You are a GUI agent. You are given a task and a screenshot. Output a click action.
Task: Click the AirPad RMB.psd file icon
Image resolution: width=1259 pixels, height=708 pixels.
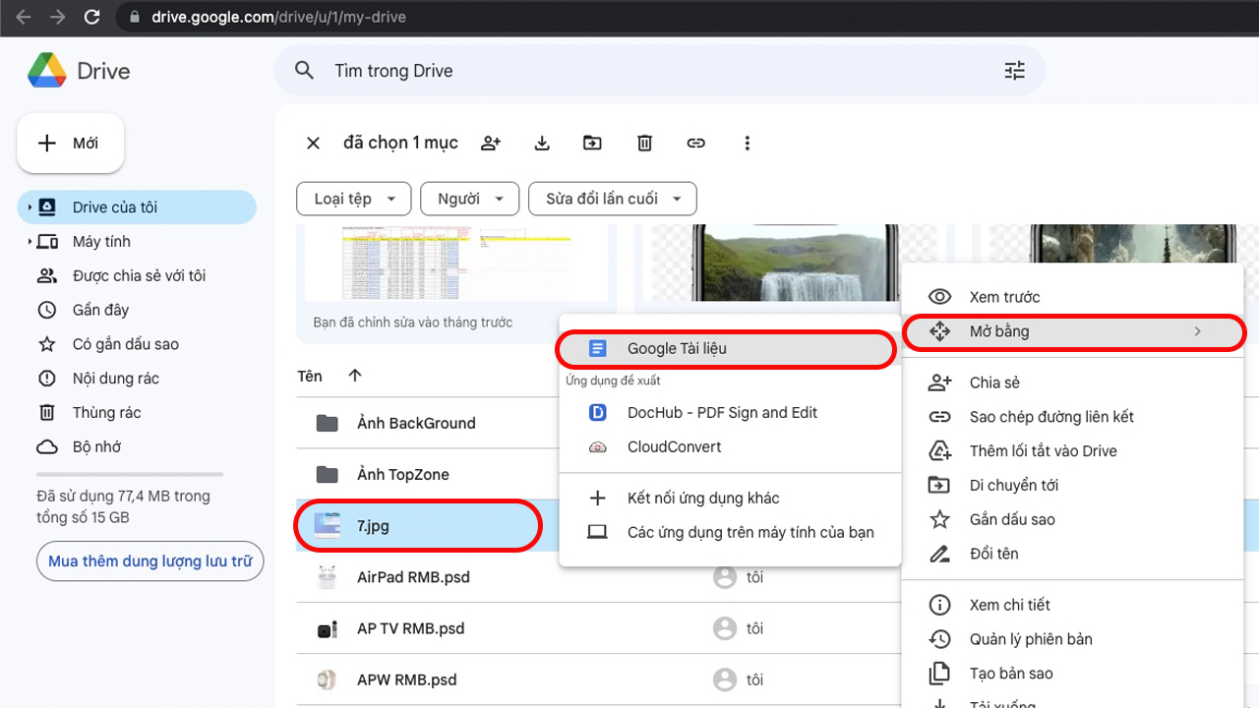(x=328, y=577)
